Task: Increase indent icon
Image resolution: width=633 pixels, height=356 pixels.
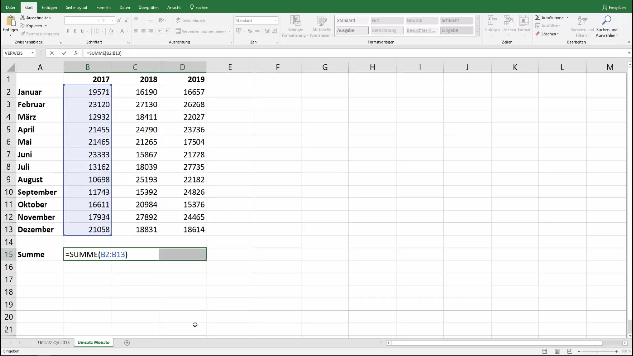Action: [x=168, y=31]
